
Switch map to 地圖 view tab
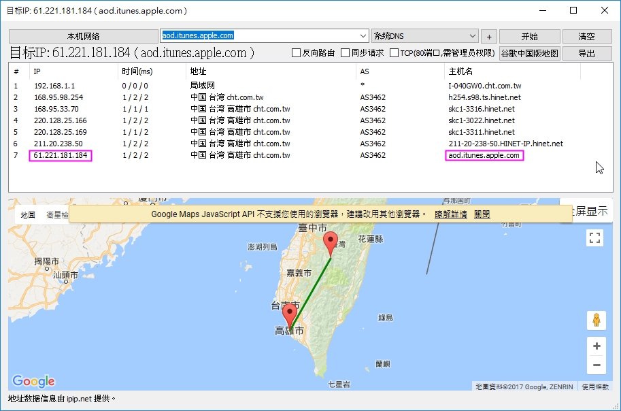coord(28,214)
